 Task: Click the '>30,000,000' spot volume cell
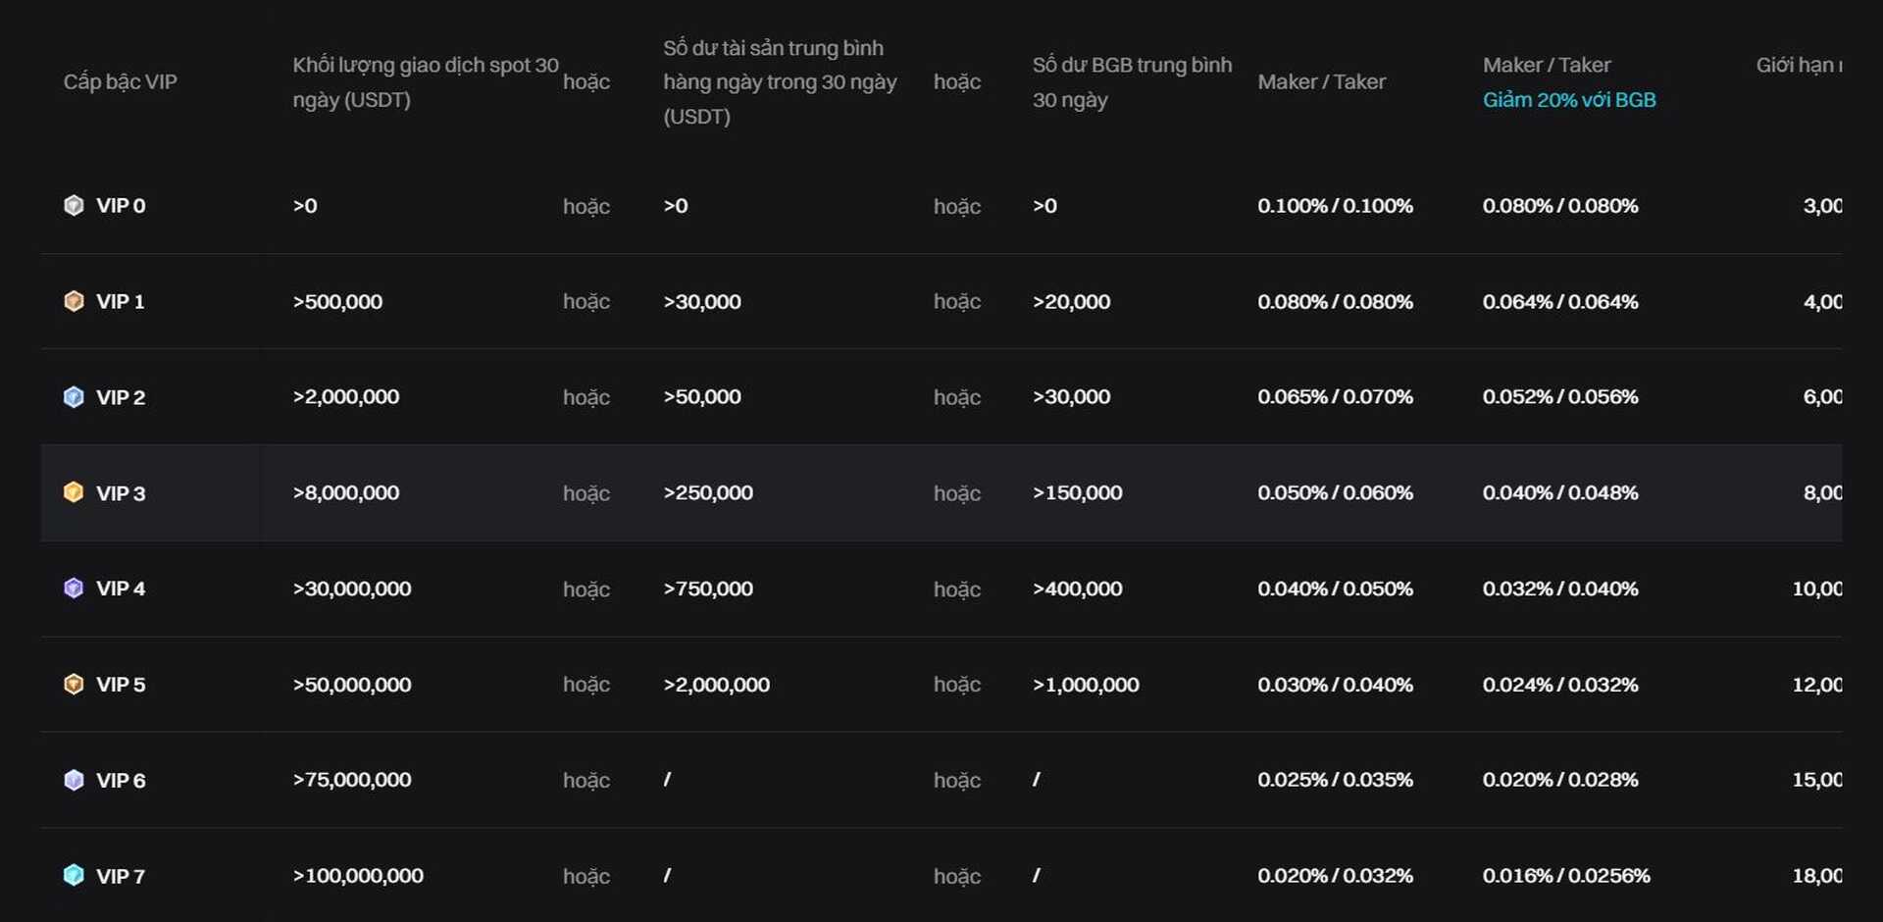pyautogui.click(x=352, y=589)
